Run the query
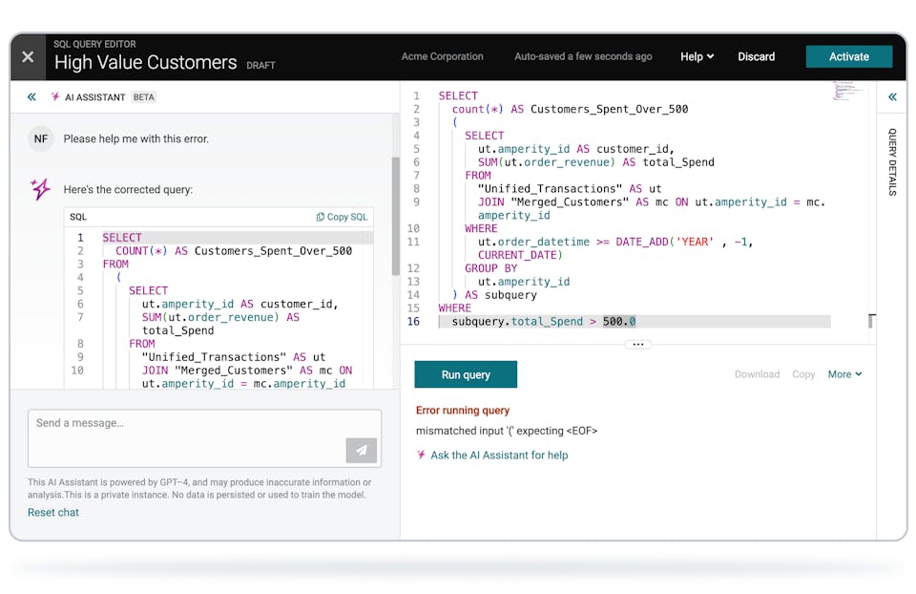 pos(465,374)
